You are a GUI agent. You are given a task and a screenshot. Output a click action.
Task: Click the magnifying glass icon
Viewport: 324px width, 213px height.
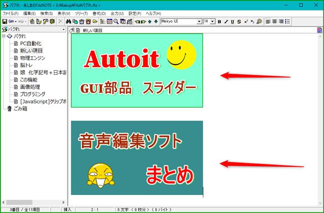pyautogui.click(x=116, y=21)
